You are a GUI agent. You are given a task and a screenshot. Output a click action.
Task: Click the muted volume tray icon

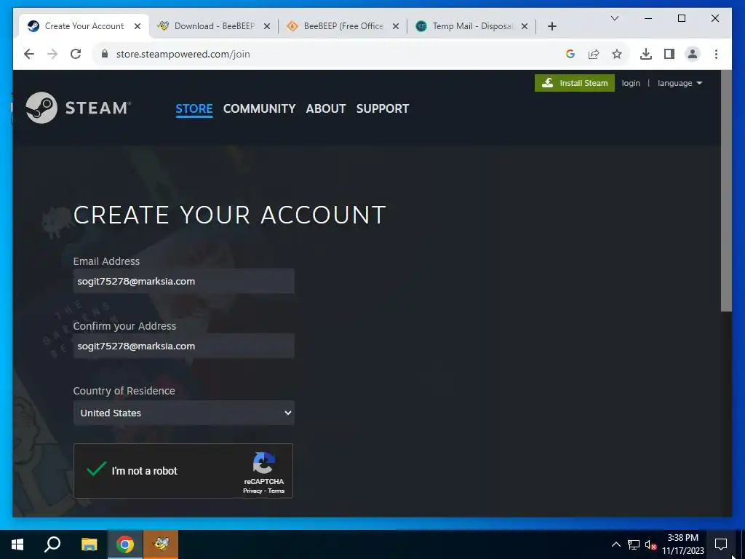point(650,544)
